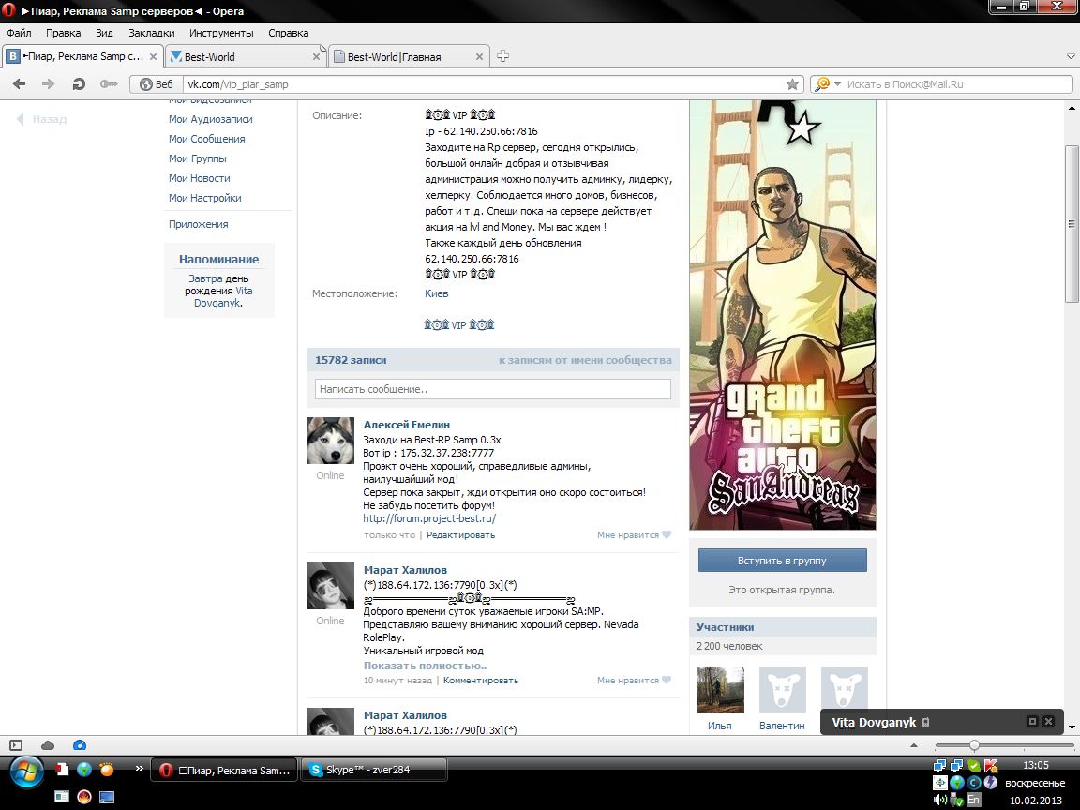Open the closed tabs dropdown at tab bar end
The image size is (1080, 810).
click(1071, 56)
